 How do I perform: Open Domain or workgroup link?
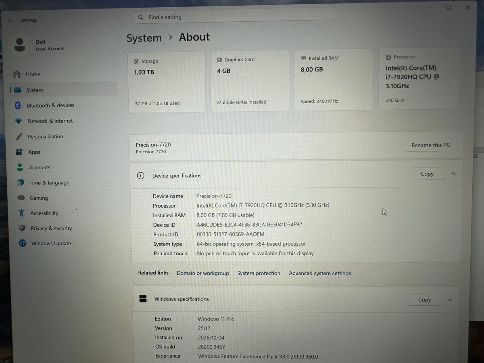tap(203, 273)
